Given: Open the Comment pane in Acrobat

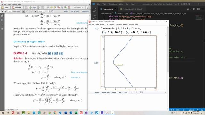Looking at the screenshot, I should click(86, 11).
